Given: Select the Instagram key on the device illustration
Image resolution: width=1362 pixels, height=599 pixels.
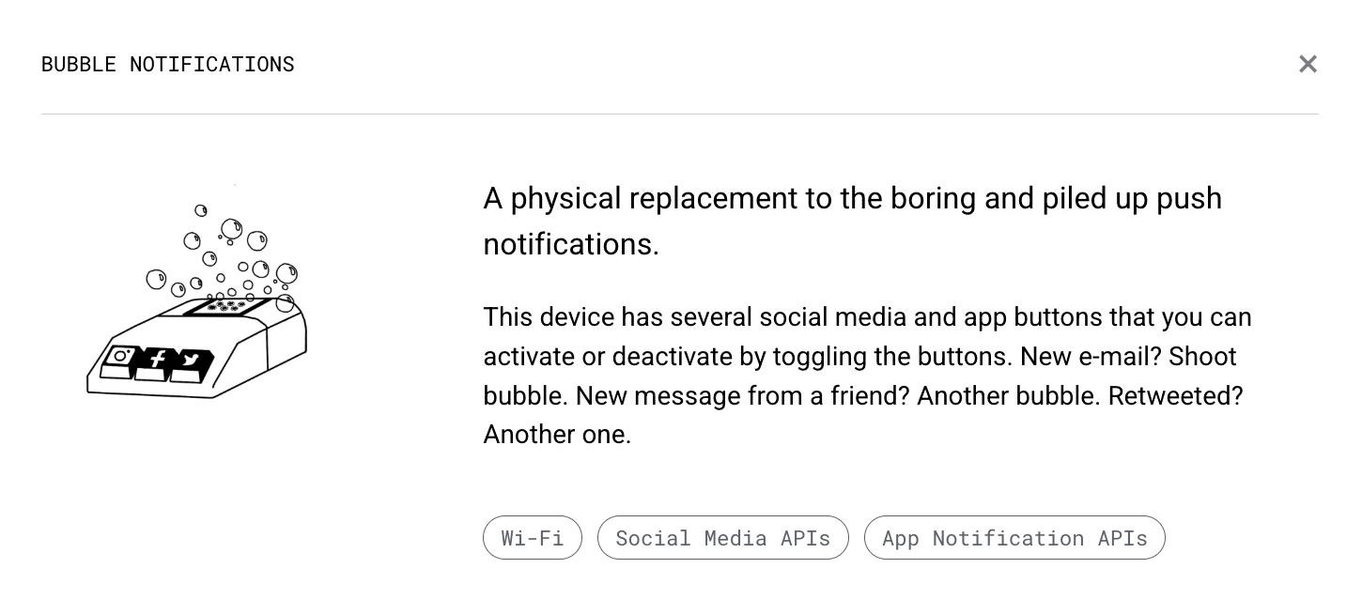Looking at the screenshot, I should coord(119,356).
